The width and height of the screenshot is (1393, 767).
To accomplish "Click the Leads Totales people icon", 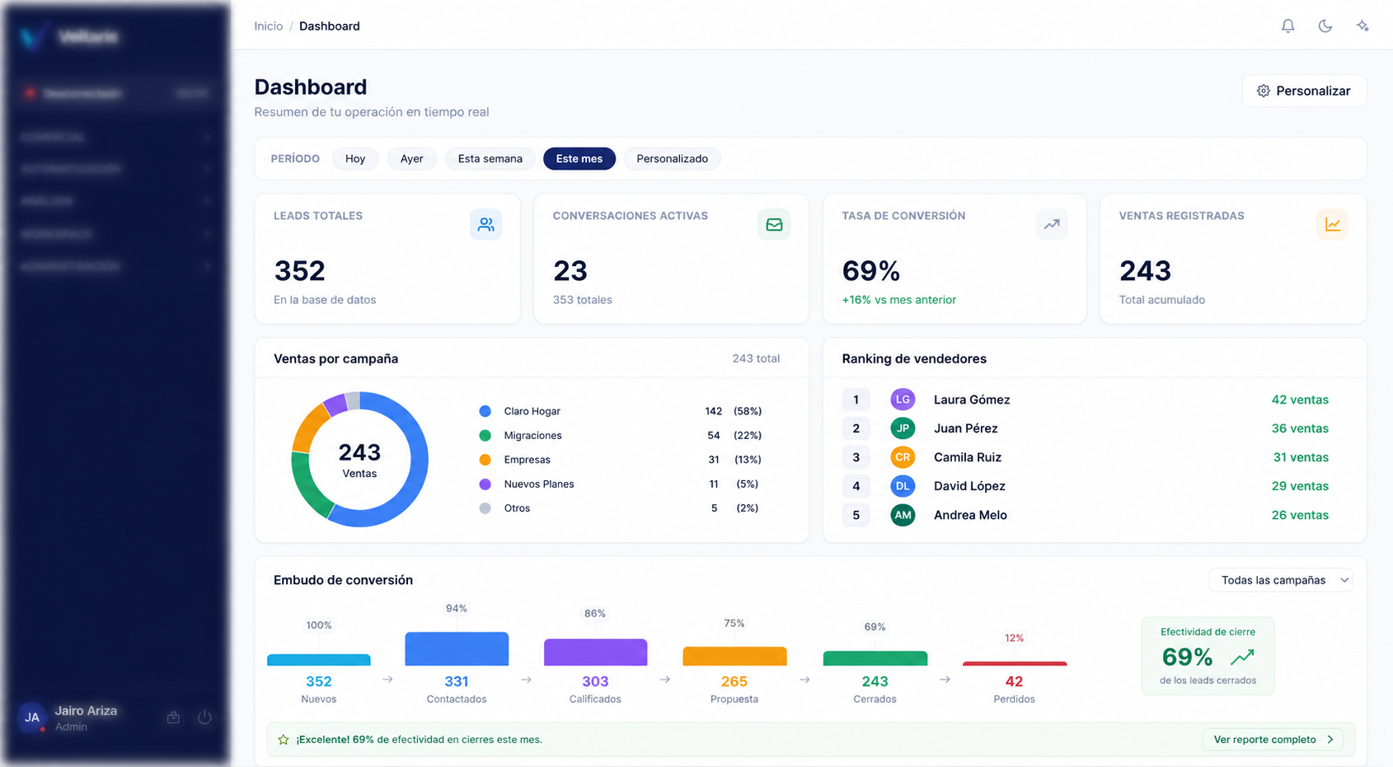I will point(486,224).
